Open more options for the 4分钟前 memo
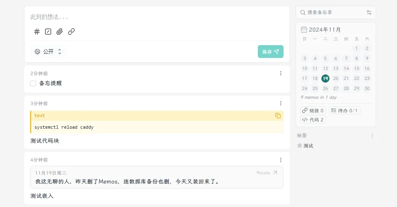This screenshot has height=207, width=397. (x=281, y=160)
